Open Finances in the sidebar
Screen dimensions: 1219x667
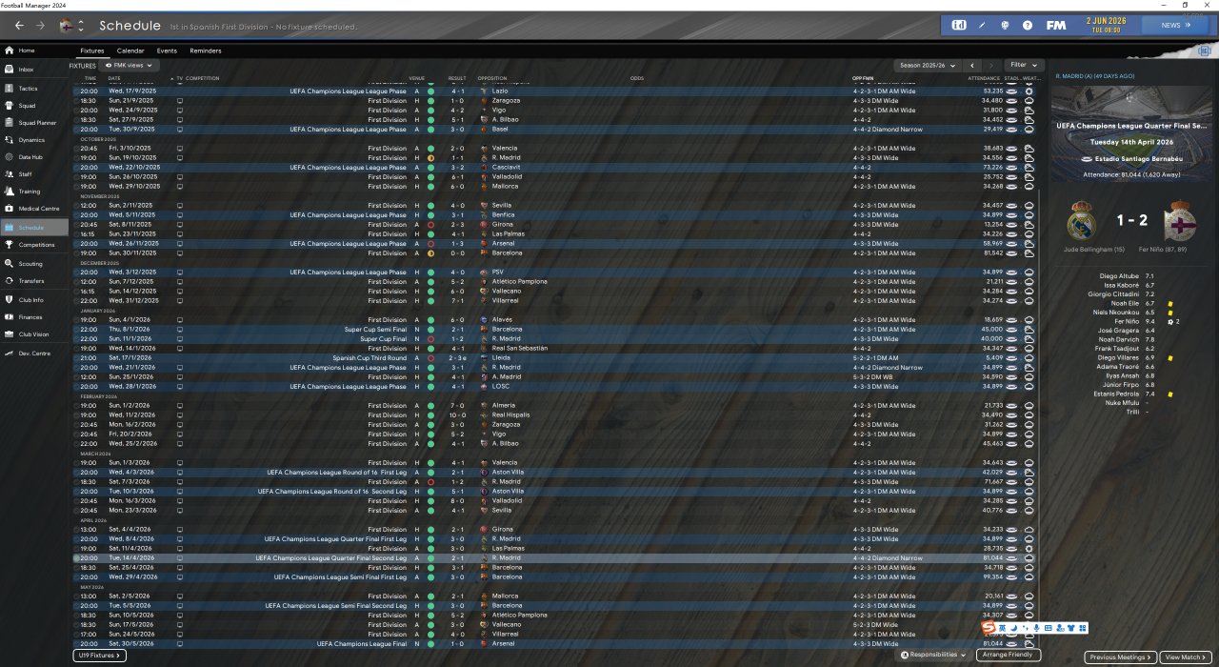tap(34, 317)
